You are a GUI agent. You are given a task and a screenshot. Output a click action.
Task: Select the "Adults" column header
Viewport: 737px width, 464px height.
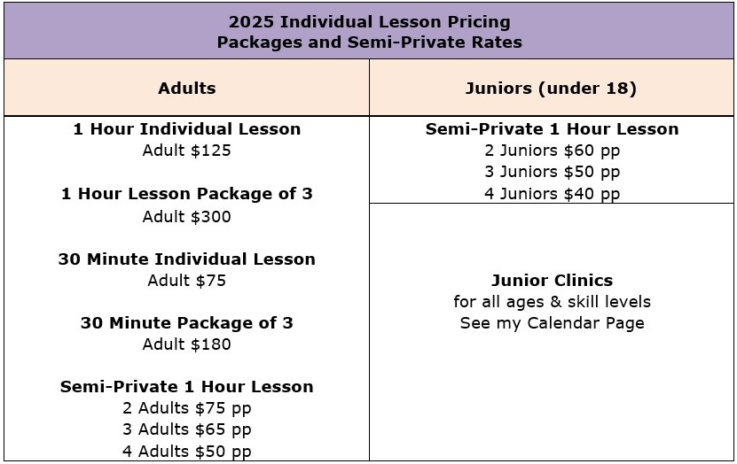pyautogui.click(x=186, y=88)
